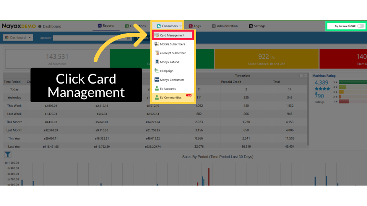Click the Monyx Refund icon
The width and height of the screenshot is (367, 206).
(157, 62)
